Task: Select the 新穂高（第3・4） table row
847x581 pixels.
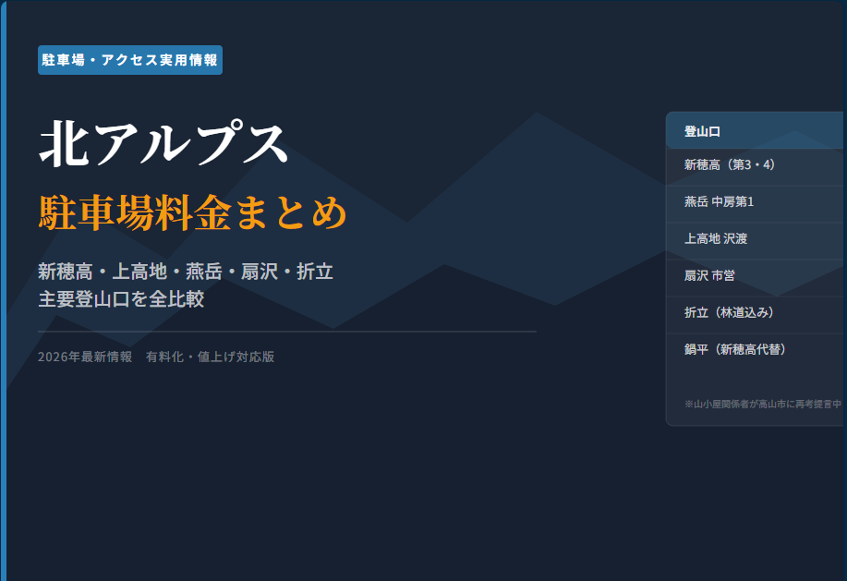Action: pos(730,165)
